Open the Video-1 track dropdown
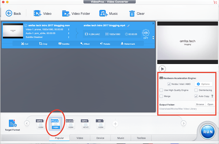Screen dimensions: 219x144 tap(68, 29)
